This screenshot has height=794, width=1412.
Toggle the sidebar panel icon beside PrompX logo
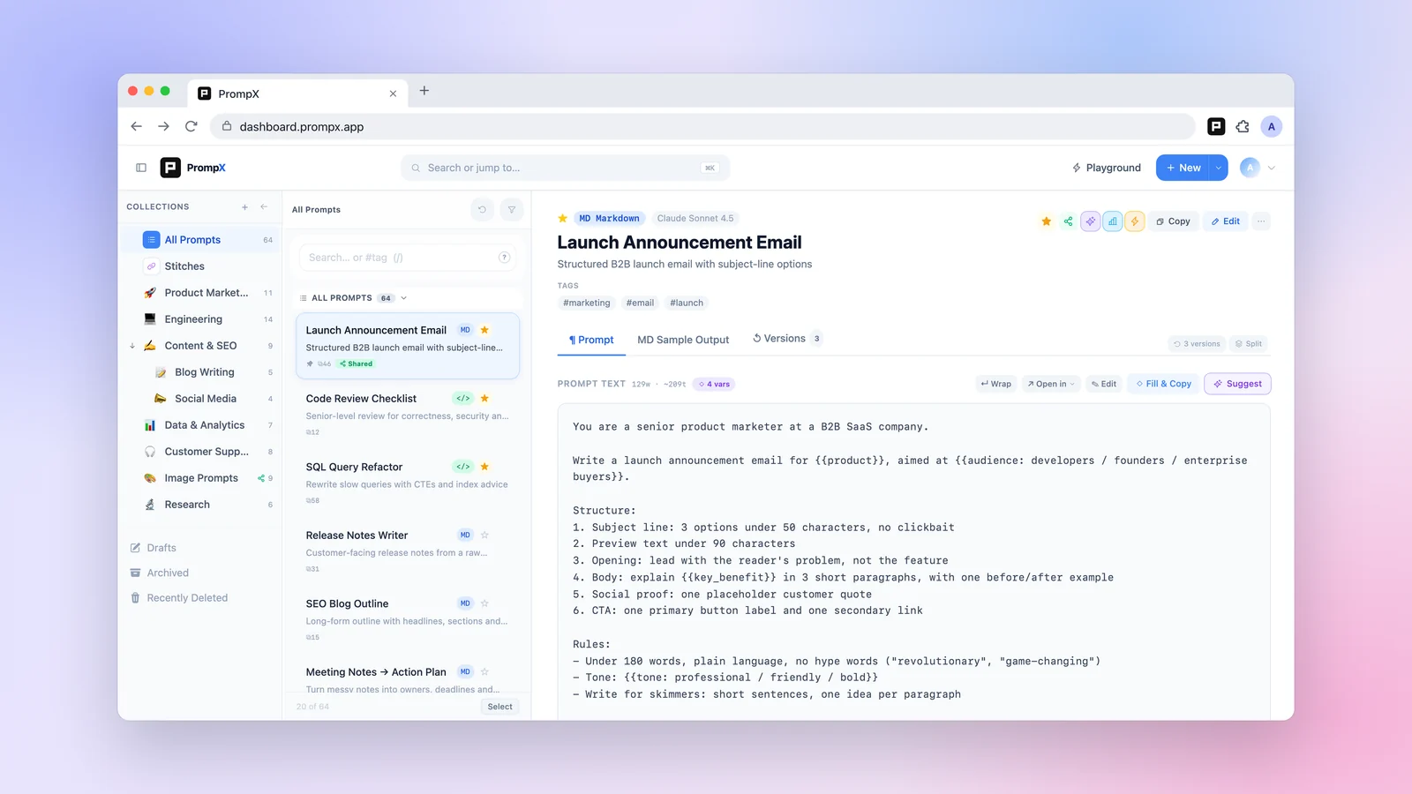tap(141, 168)
